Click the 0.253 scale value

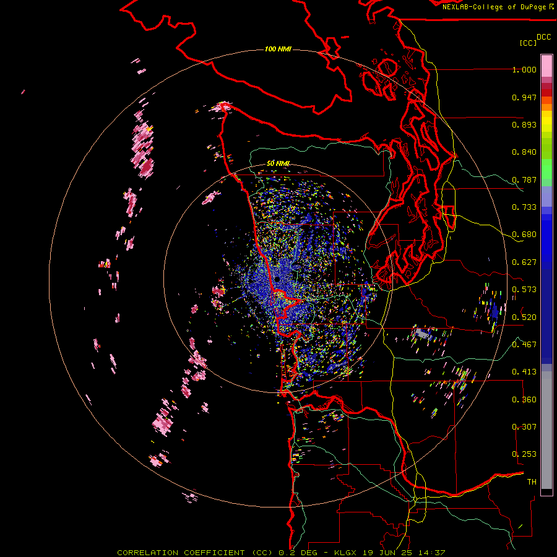(x=524, y=454)
